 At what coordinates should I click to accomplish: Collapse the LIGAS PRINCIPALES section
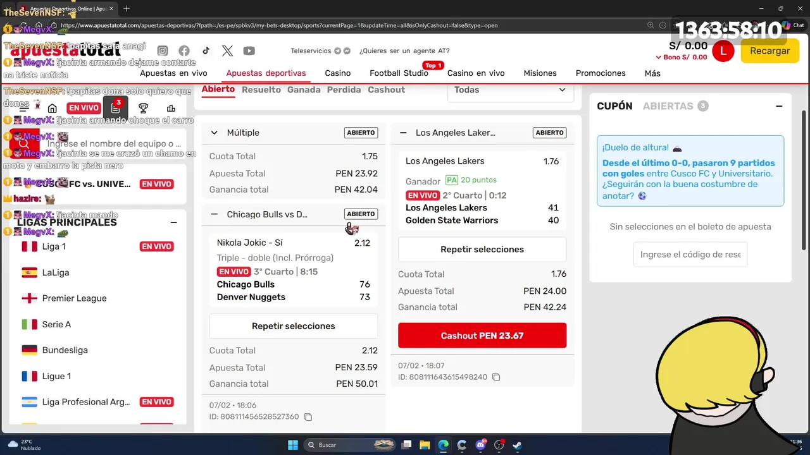(173, 222)
